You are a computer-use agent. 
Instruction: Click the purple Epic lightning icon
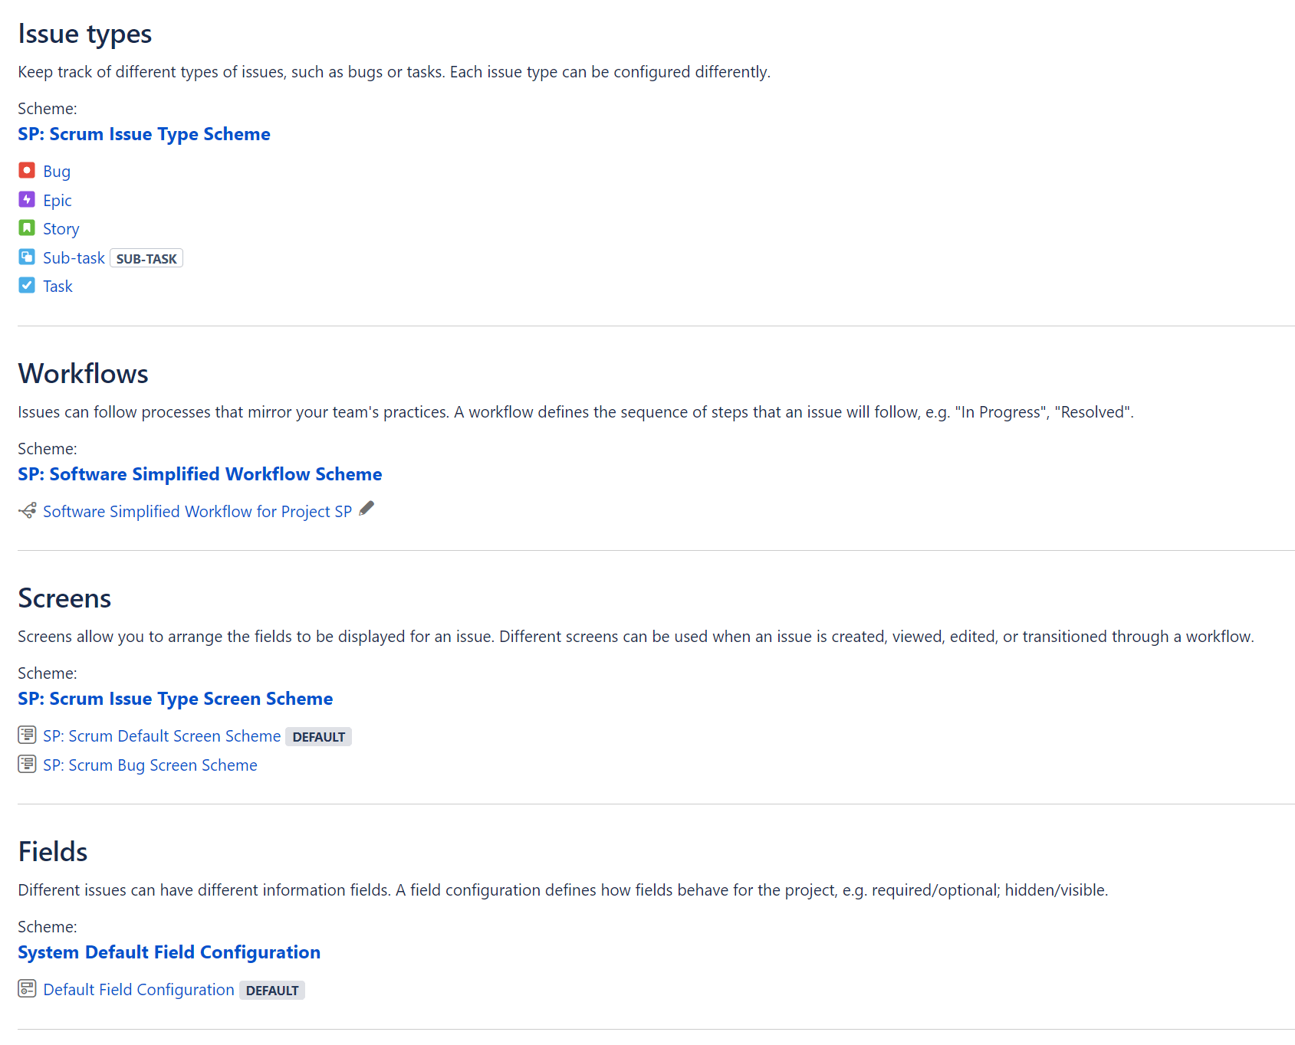tap(27, 199)
